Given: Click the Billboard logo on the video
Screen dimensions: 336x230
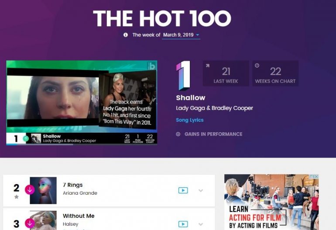Looking at the screenshot, I should point(152,66).
